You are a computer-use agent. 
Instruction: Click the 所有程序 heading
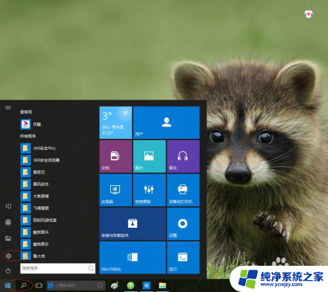click(28, 136)
